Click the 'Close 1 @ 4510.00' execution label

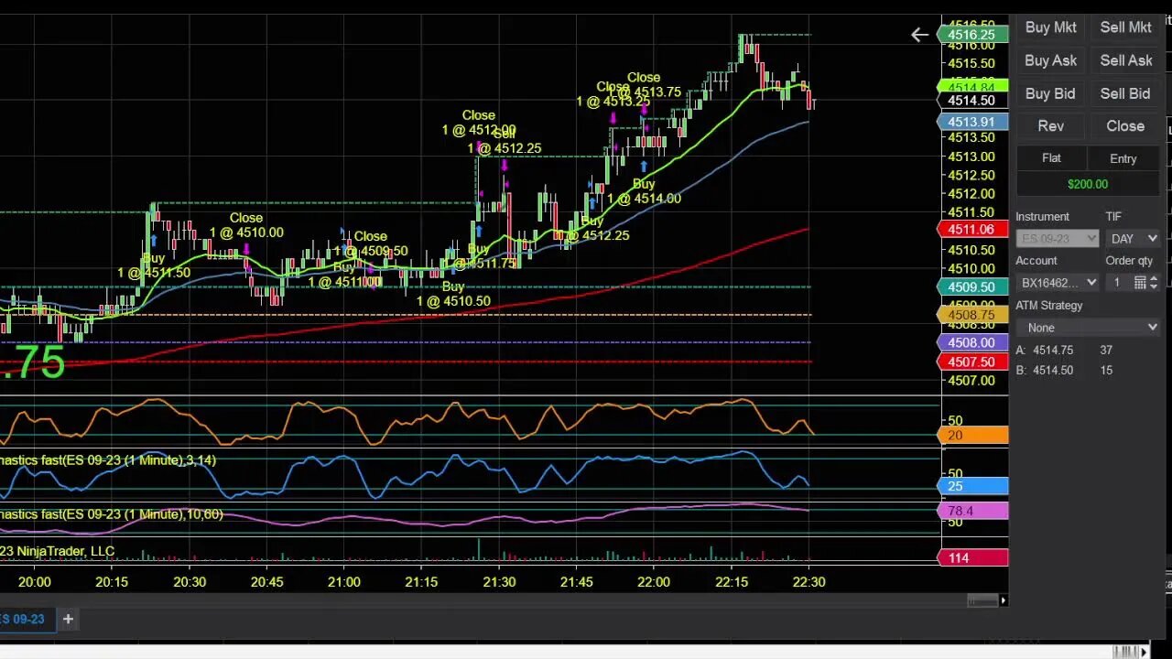click(246, 225)
